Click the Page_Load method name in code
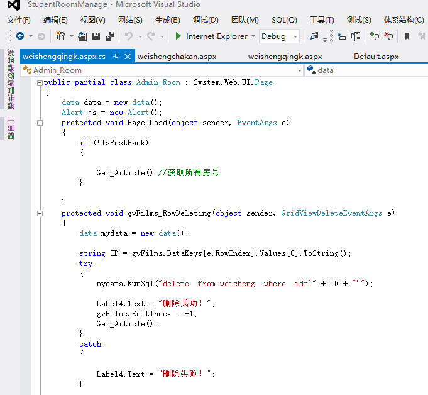Image resolution: width=428 pixels, height=395 pixels. point(148,123)
